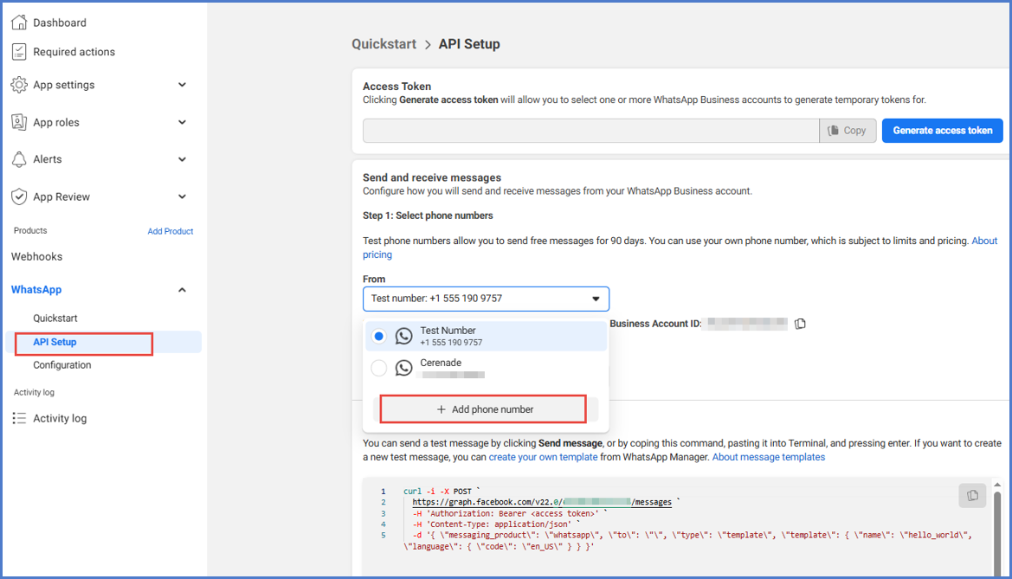The image size is (1012, 579).
Task: Click in the access token field
Action: (590, 131)
